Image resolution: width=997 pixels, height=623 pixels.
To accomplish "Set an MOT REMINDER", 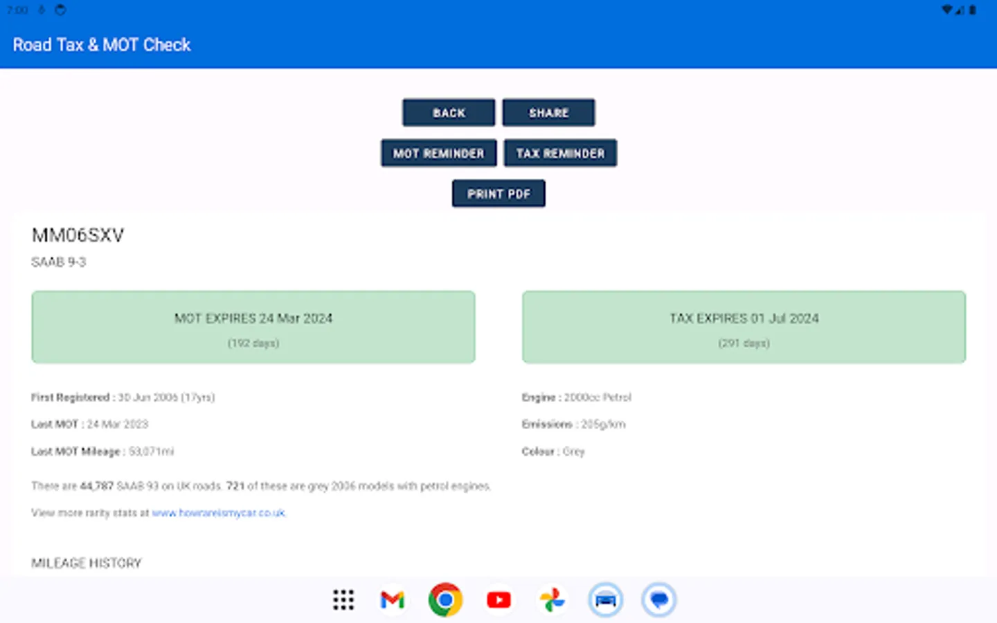I will (438, 153).
